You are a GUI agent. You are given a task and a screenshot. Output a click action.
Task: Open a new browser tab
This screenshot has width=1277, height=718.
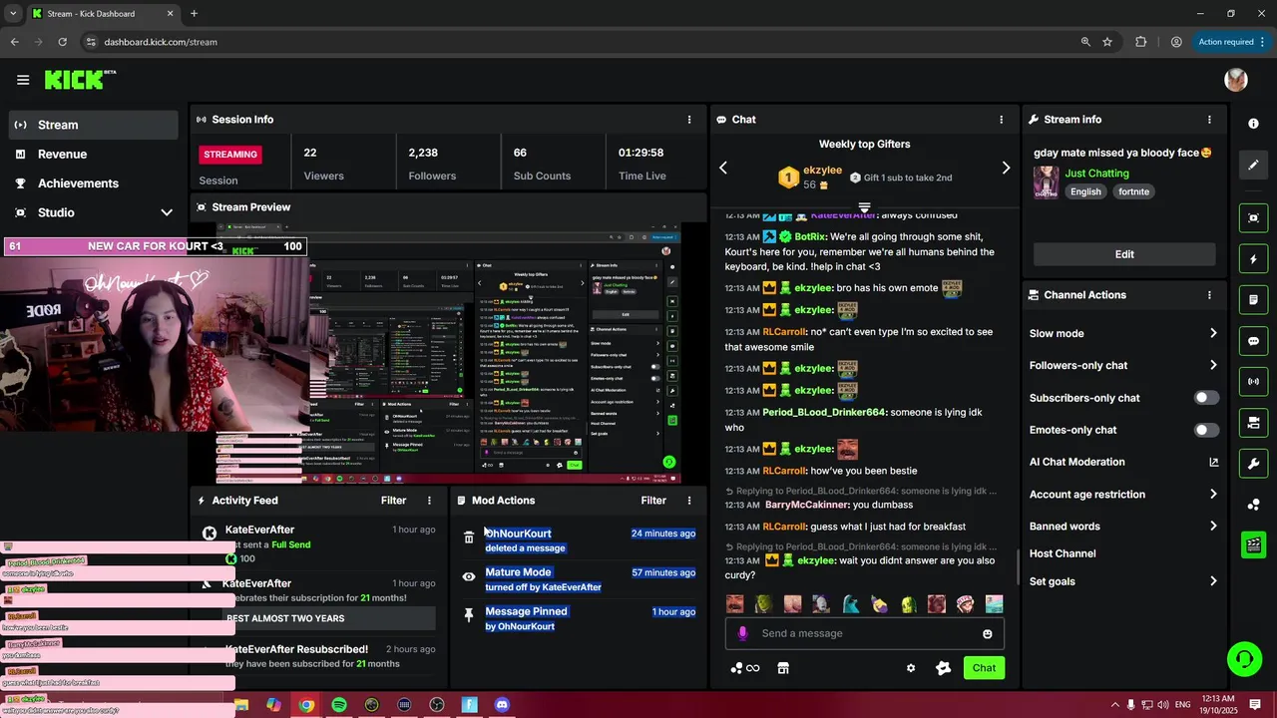pyautogui.click(x=194, y=14)
